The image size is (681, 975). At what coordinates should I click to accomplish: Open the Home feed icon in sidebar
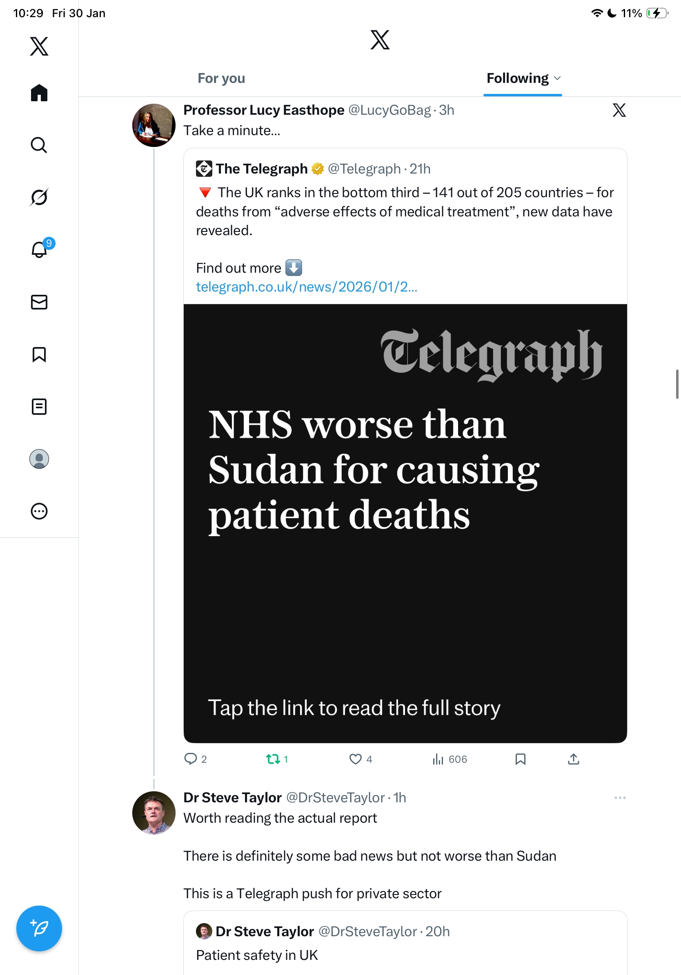click(39, 93)
